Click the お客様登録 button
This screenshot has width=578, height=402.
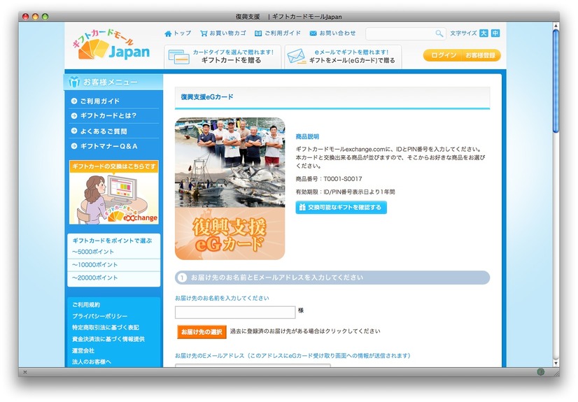[x=481, y=55]
